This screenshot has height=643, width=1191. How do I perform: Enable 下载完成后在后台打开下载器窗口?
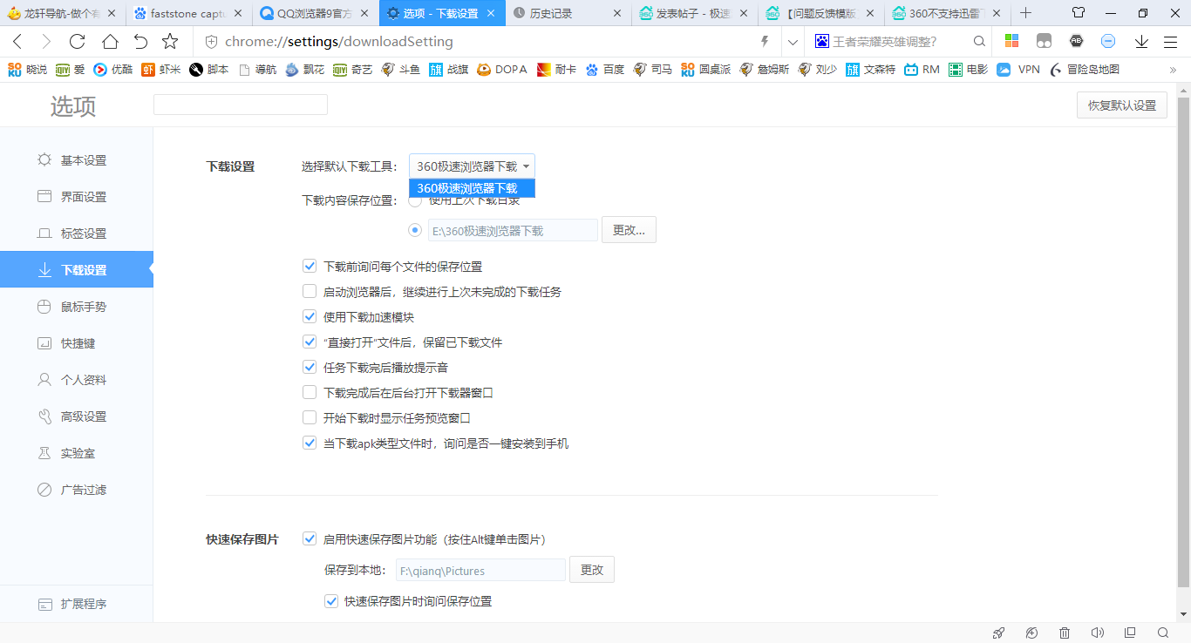310,392
